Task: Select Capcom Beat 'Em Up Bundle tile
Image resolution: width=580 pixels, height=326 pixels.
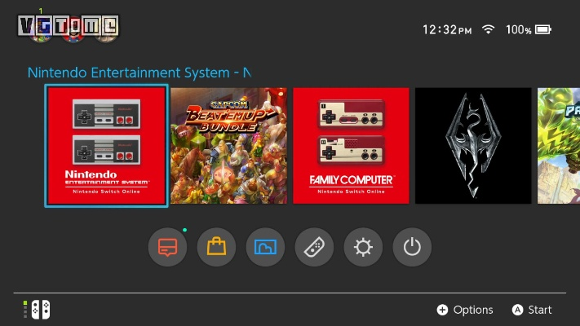Action: pos(228,146)
